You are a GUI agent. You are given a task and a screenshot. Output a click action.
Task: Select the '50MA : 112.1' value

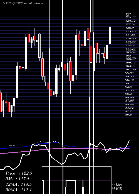19,190
